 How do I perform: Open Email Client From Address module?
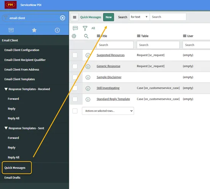pyautogui.click(x=22, y=69)
